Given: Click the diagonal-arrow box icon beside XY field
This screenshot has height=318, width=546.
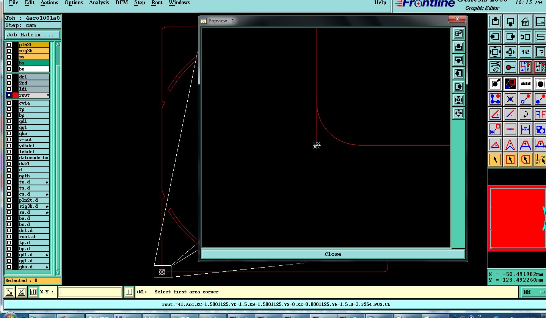Looking at the screenshot, I should coord(9,292).
